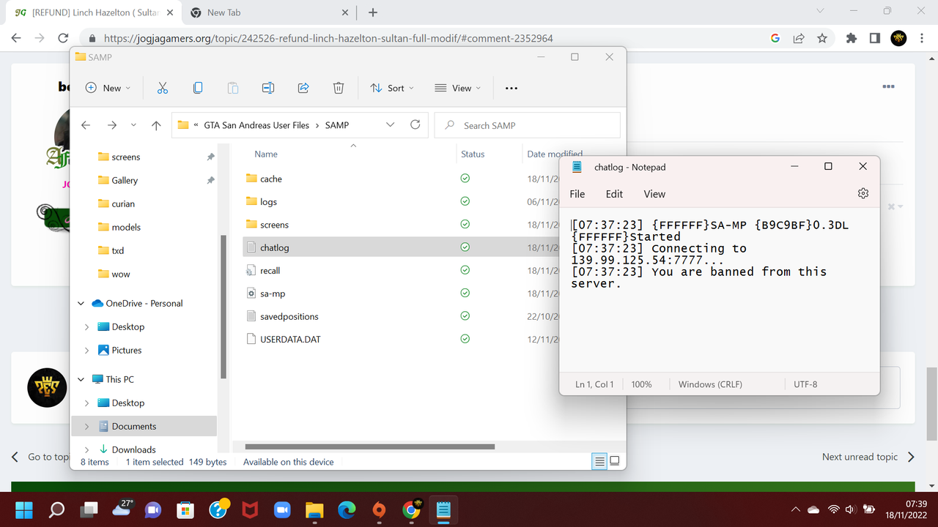
Task: Open Windows Start menu
Action: [23, 509]
